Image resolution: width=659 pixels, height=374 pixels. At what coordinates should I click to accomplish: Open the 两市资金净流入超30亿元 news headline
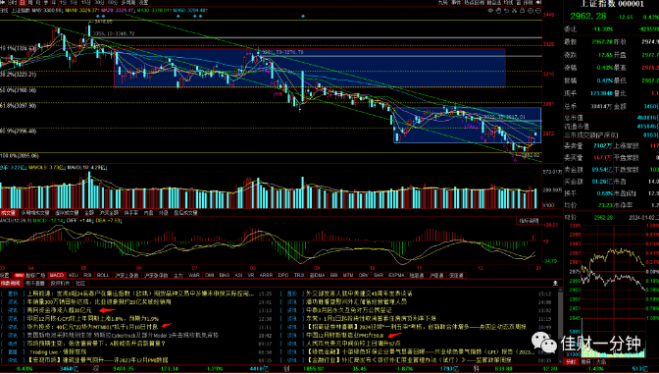(59, 310)
